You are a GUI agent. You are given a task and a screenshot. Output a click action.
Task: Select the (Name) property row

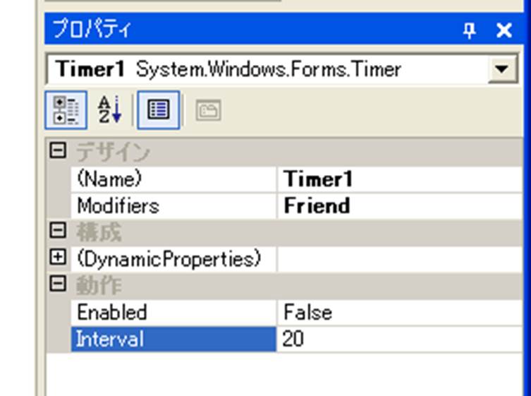pyautogui.click(x=109, y=179)
